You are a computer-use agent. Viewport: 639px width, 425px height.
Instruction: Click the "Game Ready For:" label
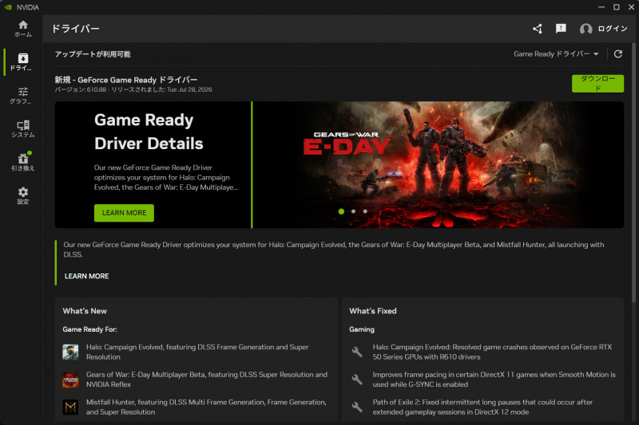point(89,329)
